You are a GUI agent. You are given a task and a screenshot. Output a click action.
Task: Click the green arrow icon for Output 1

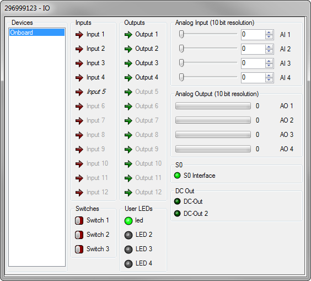(128, 35)
